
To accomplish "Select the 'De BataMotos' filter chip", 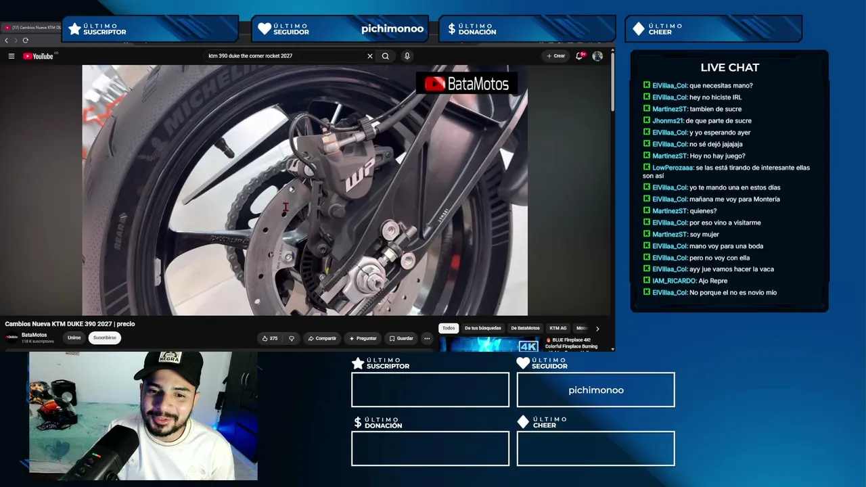I will point(525,328).
